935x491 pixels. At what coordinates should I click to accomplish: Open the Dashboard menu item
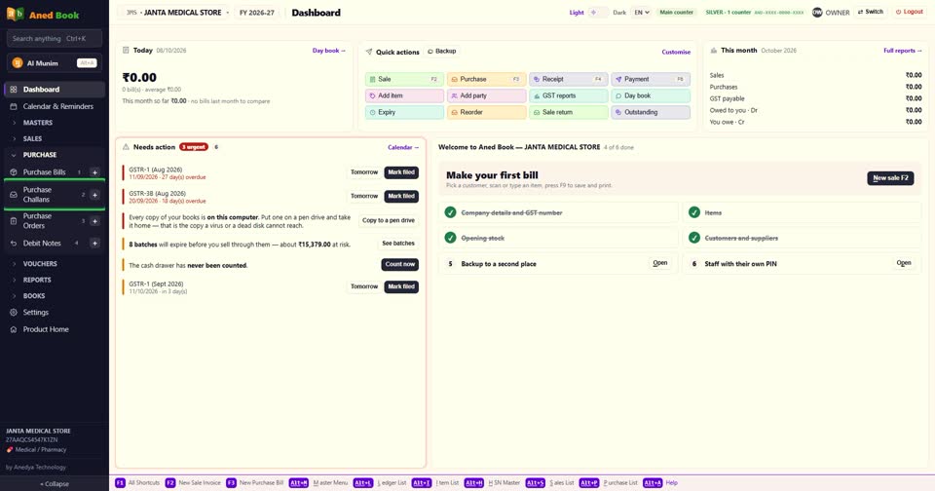pyautogui.click(x=55, y=90)
